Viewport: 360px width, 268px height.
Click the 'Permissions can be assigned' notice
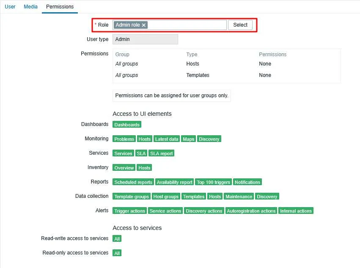pyautogui.click(x=171, y=96)
